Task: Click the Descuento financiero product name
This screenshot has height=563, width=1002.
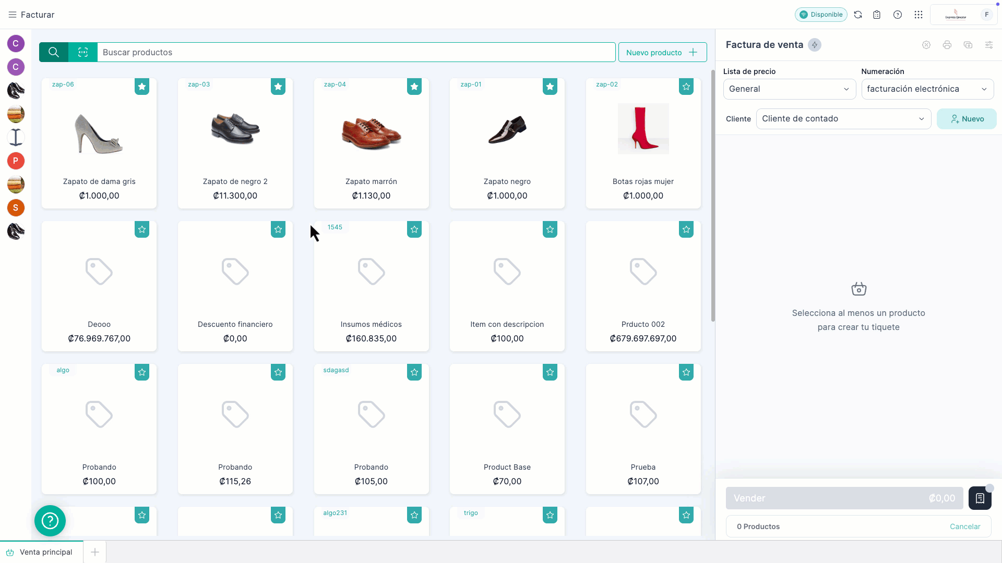Action: (235, 324)
